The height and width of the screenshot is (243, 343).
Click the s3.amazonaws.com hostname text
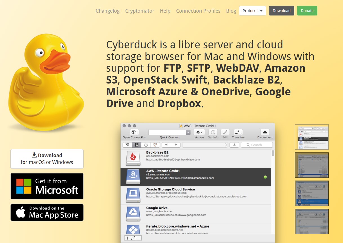(158, 174)
